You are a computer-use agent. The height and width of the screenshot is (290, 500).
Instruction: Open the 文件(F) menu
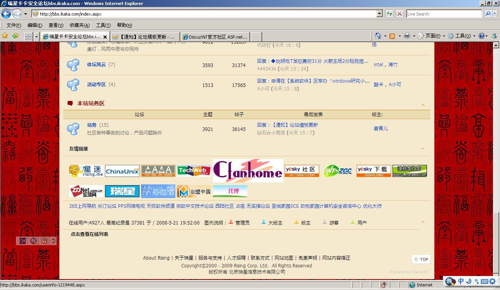tap(14, 25)
